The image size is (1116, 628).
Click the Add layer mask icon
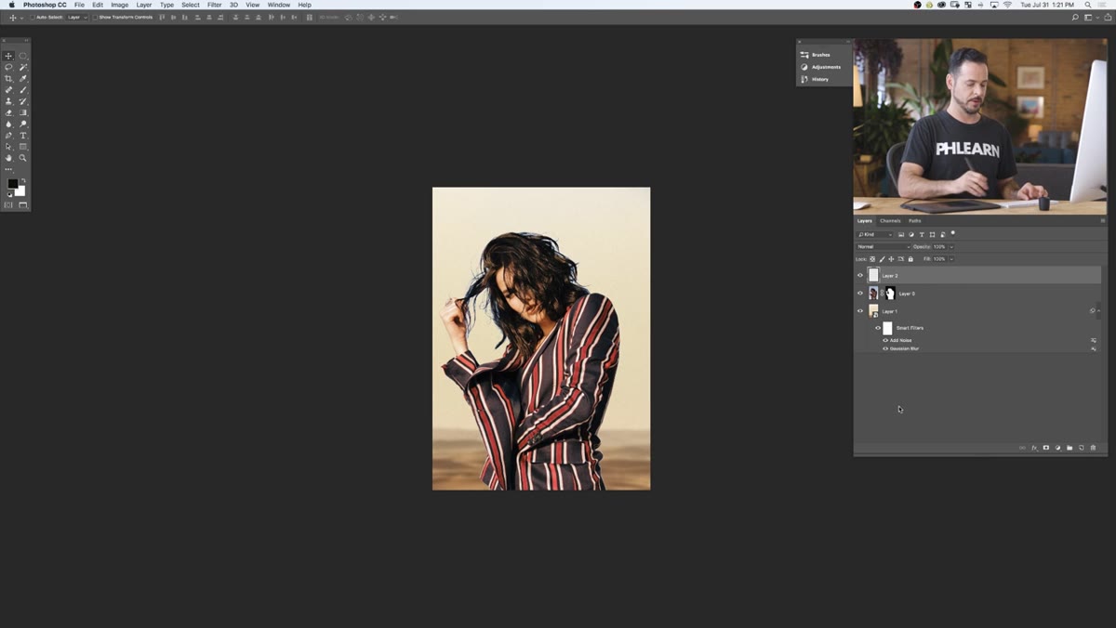pyautogui.click(x=1046, y=448)
